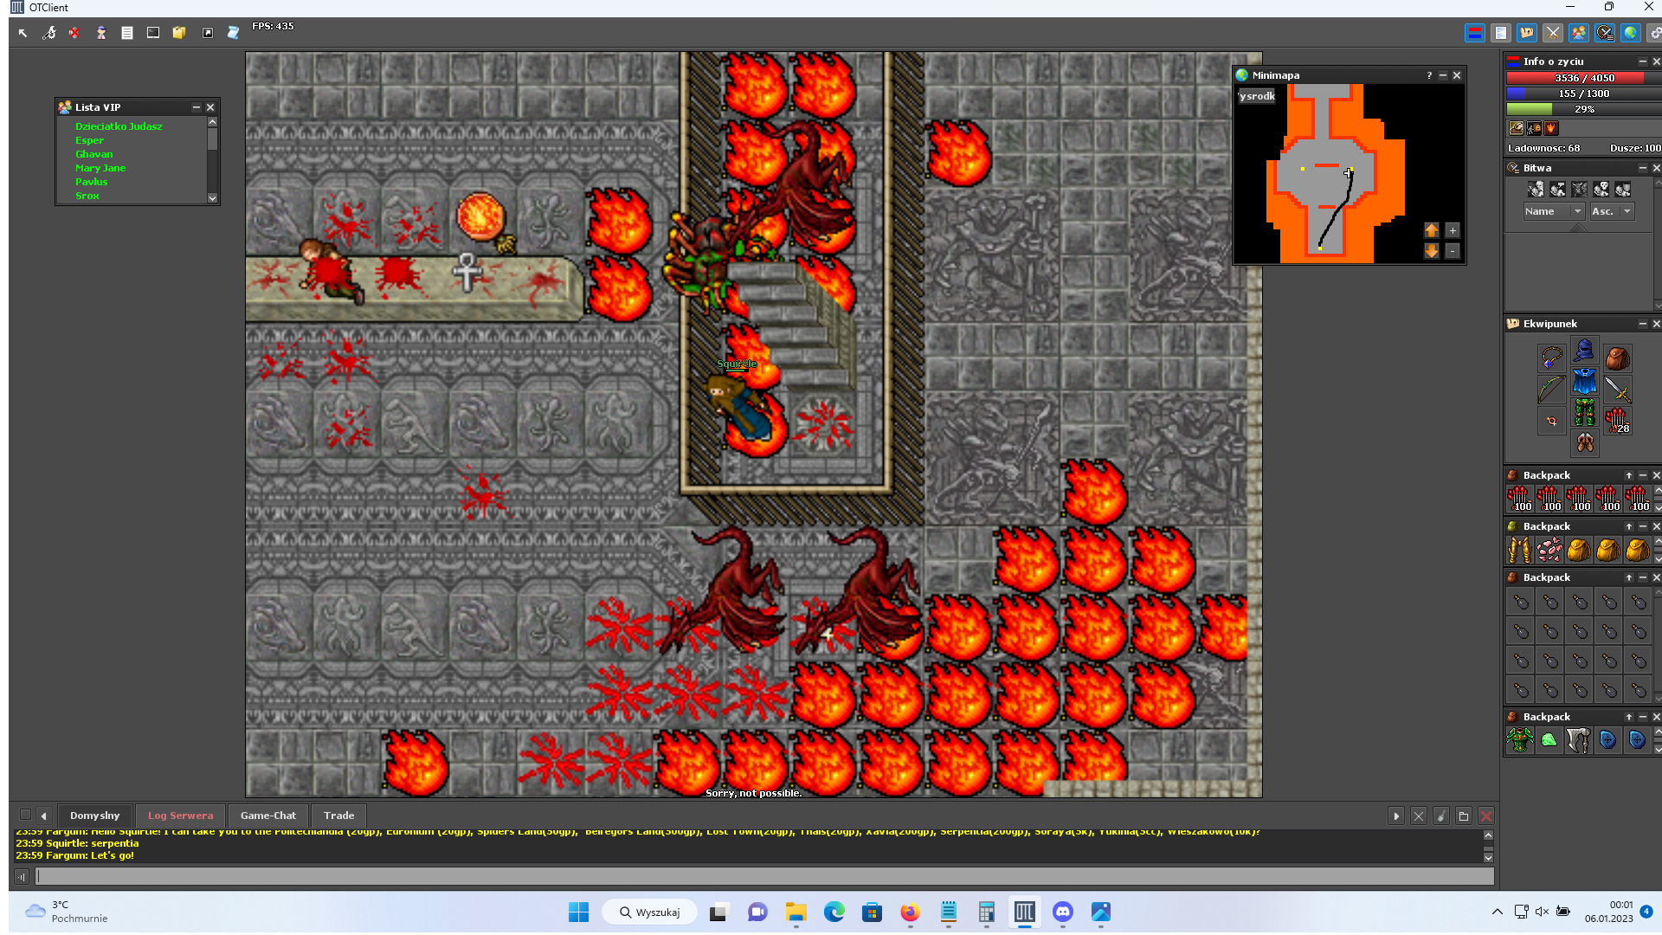This screenshot has height=935, width=1662.
Task: Click VIP list scroll down arrow
Action: click(212, 198)
